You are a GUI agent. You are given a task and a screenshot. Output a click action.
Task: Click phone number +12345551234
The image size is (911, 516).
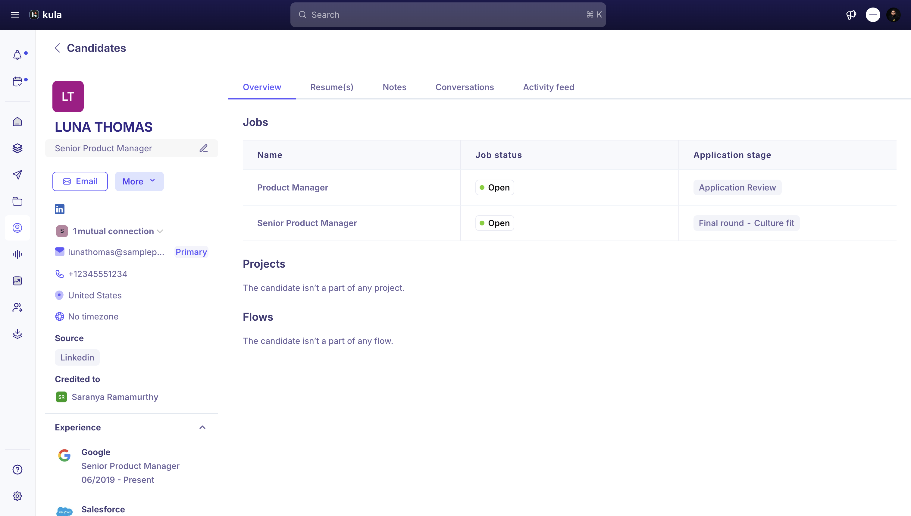click(98, 274)
